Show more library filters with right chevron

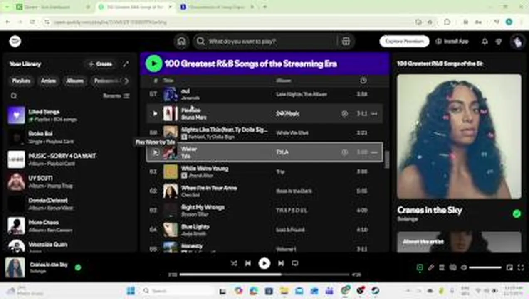pyautogui.click(x=126, y=81)
